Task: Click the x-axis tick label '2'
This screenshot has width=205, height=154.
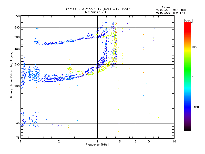Action: [59, 141]
